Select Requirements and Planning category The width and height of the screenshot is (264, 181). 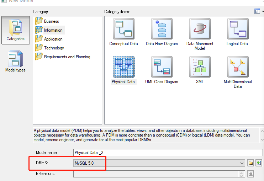click(x=63, y=57)
